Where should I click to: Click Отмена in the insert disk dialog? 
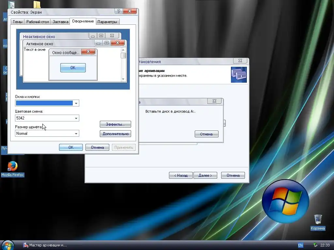206,134
